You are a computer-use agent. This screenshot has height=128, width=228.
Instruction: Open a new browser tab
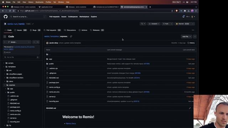150,7
